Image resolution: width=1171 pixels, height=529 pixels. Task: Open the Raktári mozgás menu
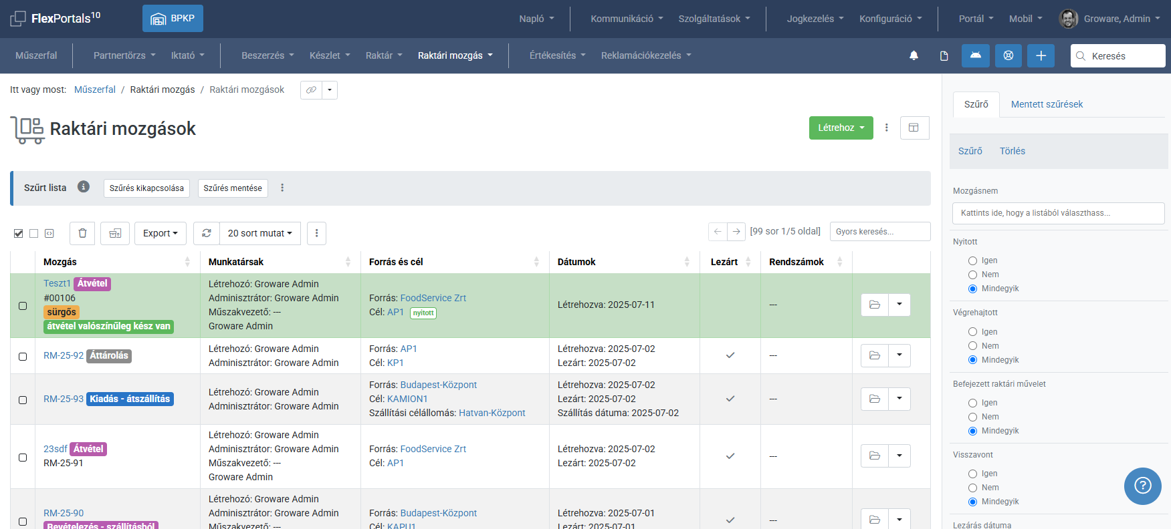(x=455, y=55)
